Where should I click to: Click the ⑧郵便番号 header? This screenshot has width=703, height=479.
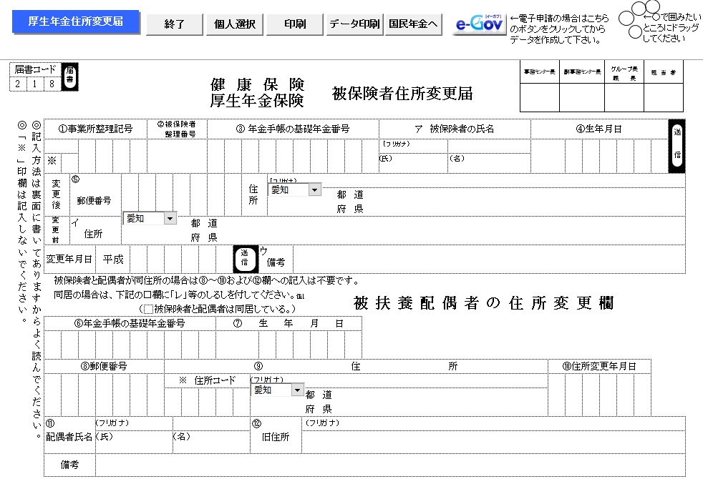click(x=104, y=366)
